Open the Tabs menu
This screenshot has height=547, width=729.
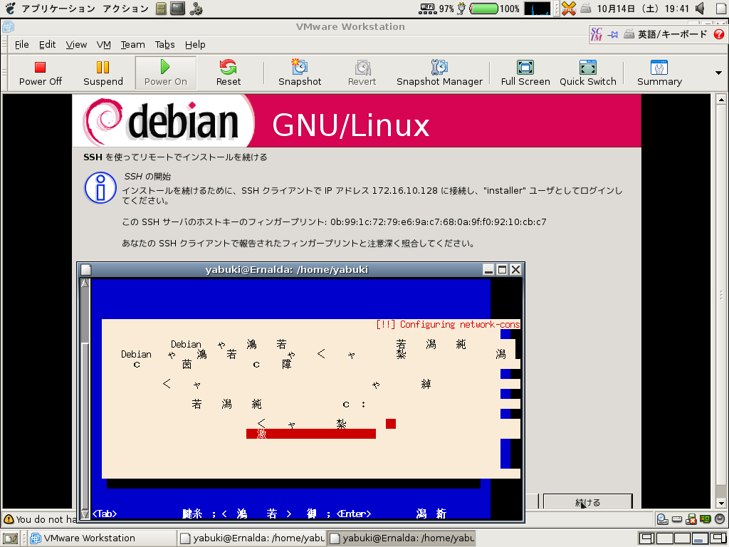[x=164, y=45]
